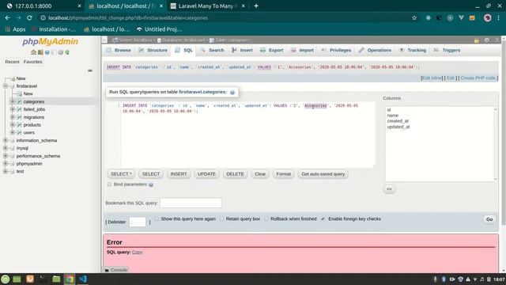Go to the Insert tab

(x=242, y=50)
